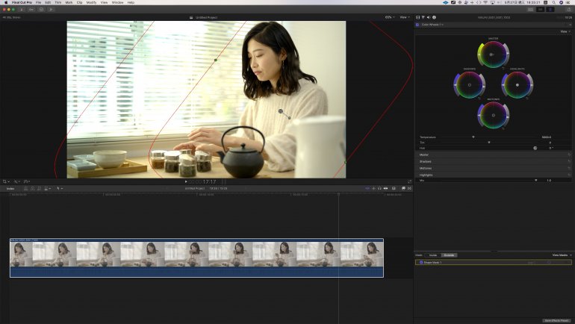Select the Inside mask button

433,255
